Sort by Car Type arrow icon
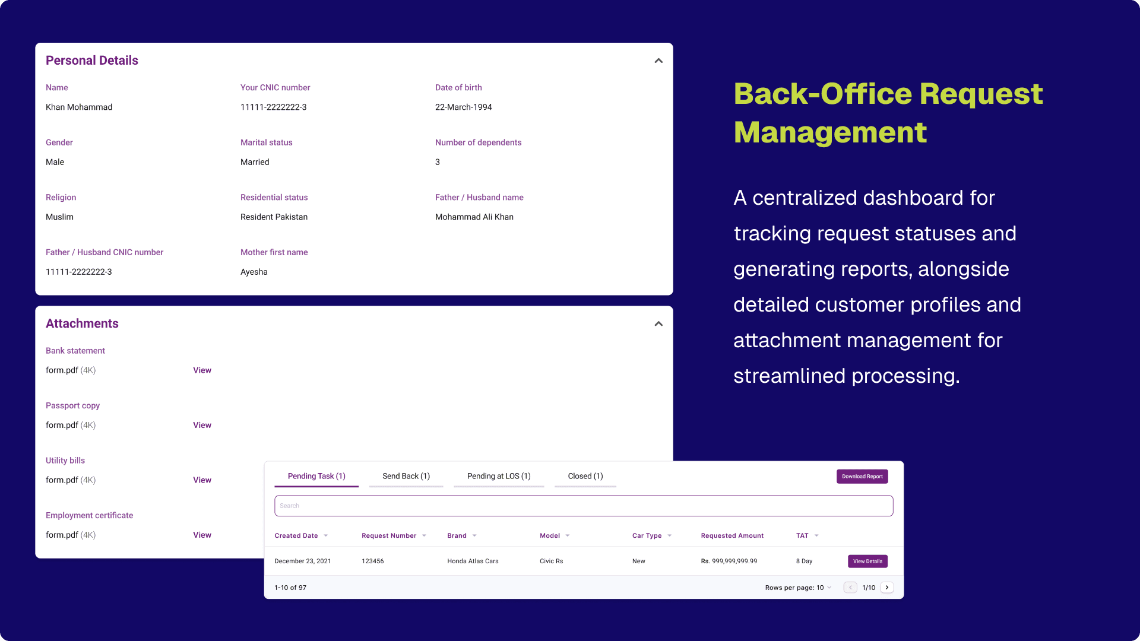Image resolution: width=1140 pixels, height=641 pixels. coord(670,536)
